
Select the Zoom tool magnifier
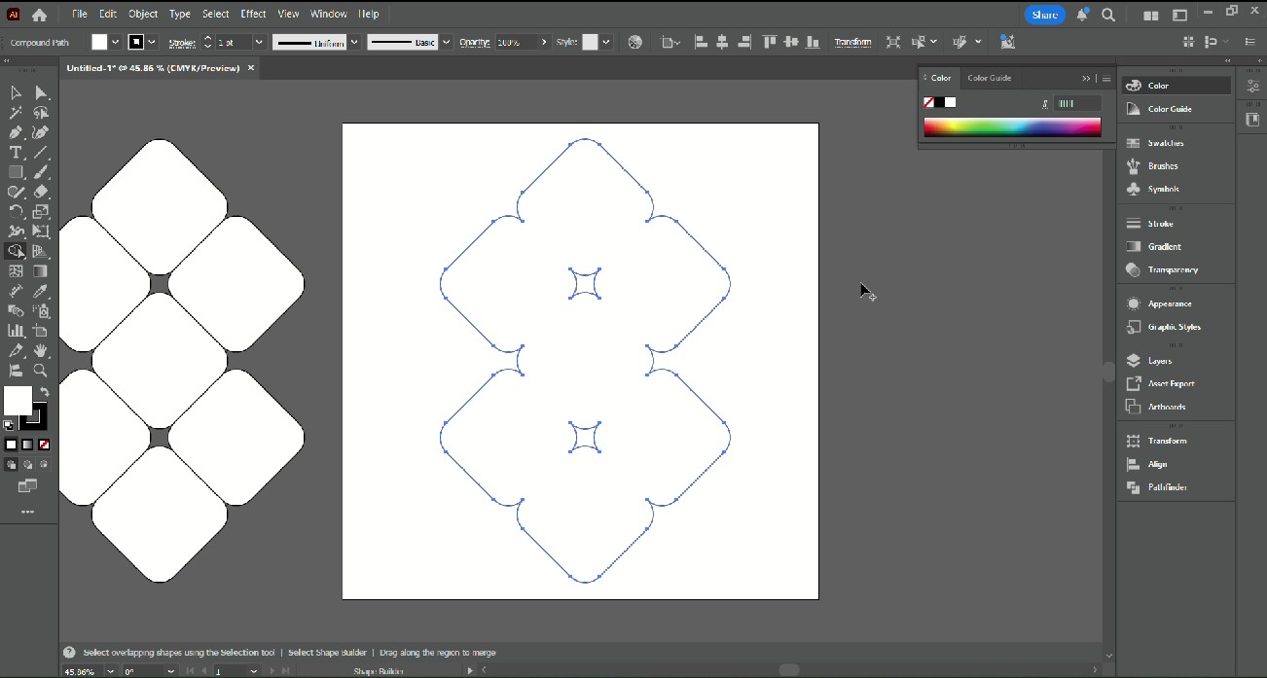tap(41, 371)
